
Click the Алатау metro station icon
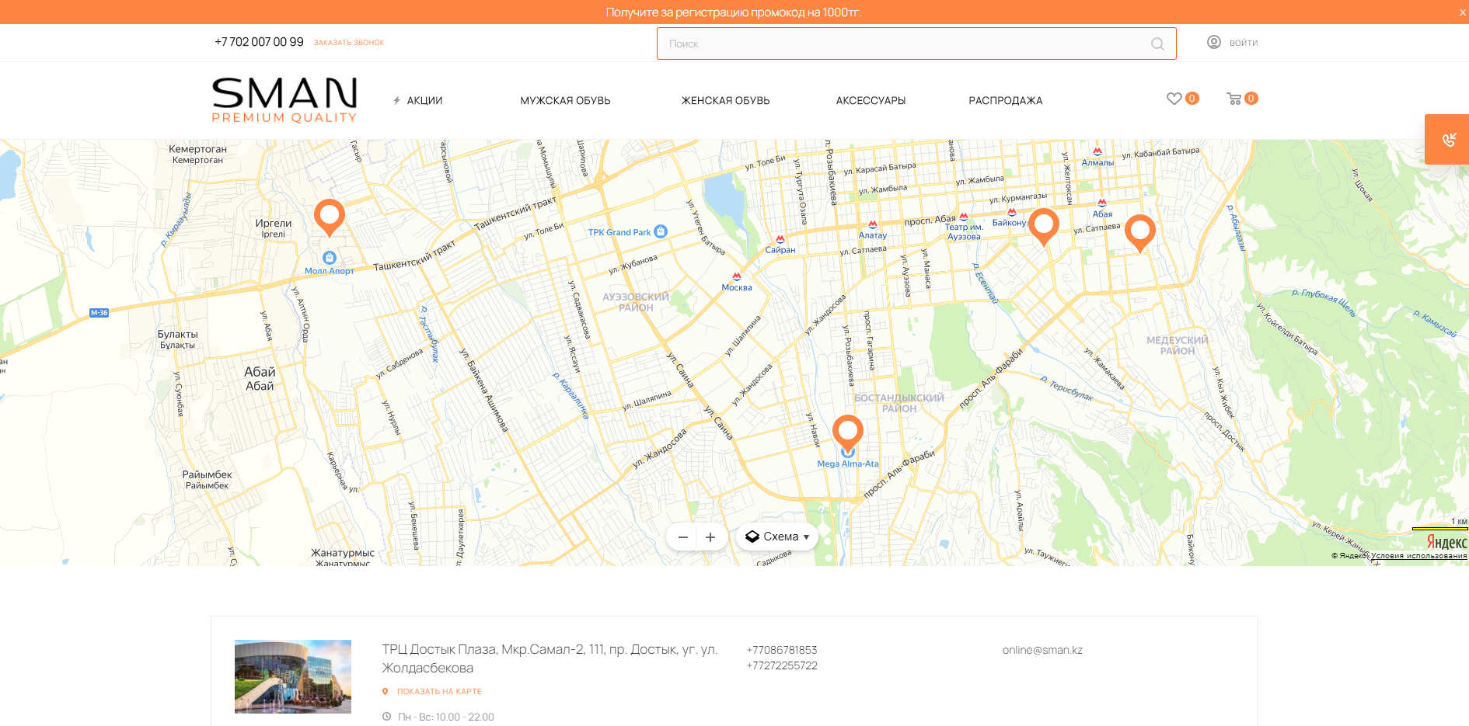[873, 225]
